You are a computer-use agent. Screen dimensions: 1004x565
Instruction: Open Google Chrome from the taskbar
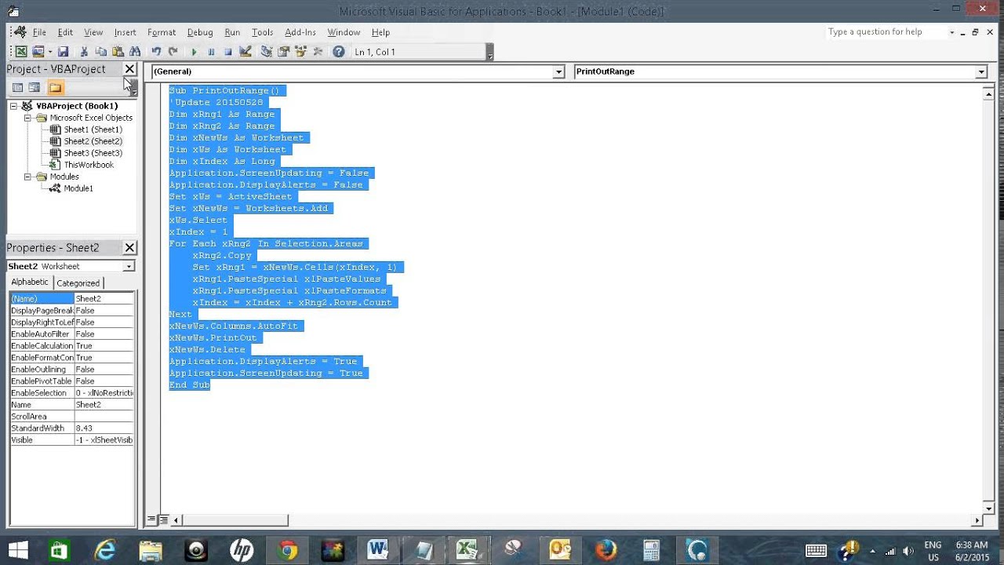pyautogui.click(x=287, y=550)
